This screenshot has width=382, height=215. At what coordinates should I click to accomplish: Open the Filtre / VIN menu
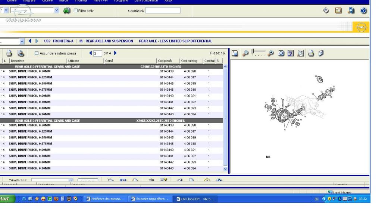101,1
